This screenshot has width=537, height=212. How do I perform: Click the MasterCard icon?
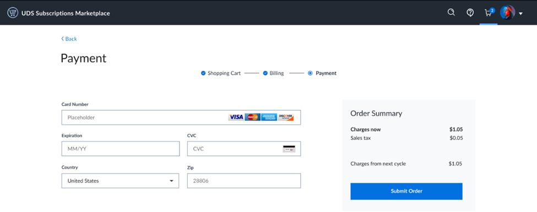[252, 117]
